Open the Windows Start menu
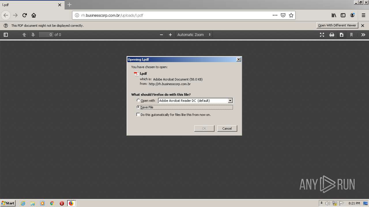The image size is (369, 207). [8, 203]
